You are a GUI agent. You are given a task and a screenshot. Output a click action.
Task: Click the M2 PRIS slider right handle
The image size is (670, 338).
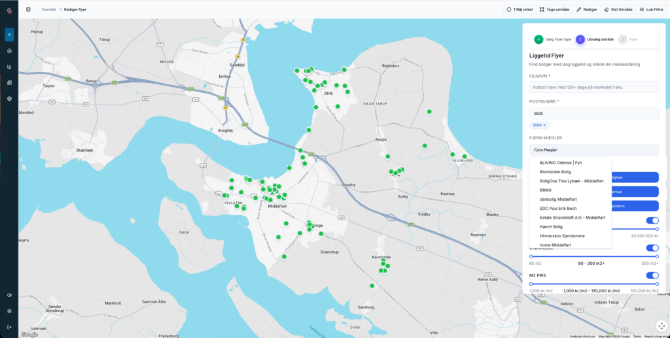point(657,284)
